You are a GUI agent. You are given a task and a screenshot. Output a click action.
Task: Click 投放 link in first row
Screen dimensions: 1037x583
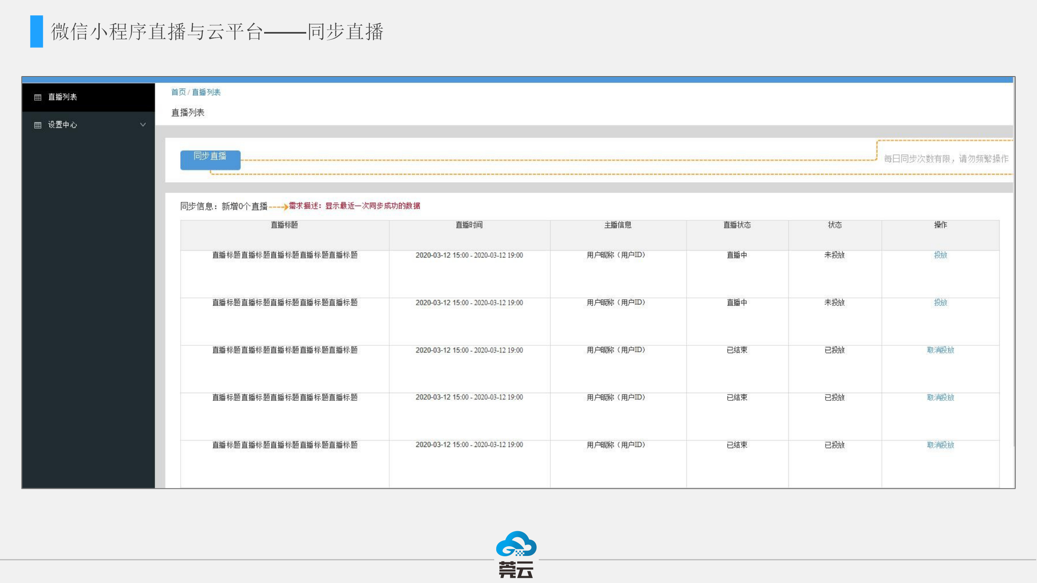click(x=940, y=255)
